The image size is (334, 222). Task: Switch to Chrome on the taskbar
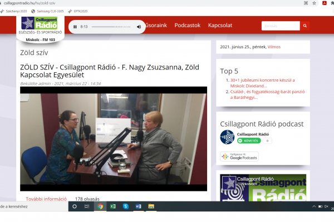[100, 206]
